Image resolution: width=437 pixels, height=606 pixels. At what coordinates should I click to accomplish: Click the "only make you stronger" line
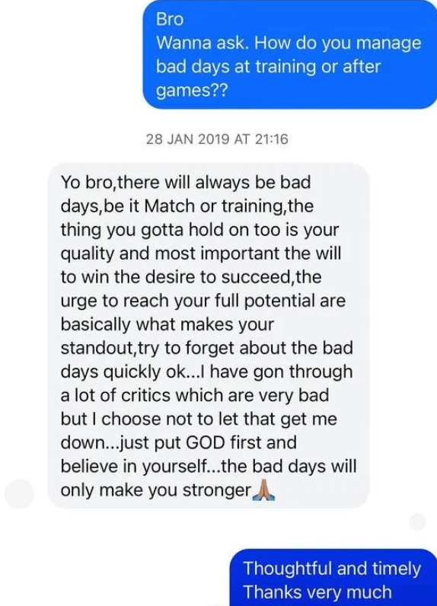point(156,490)
